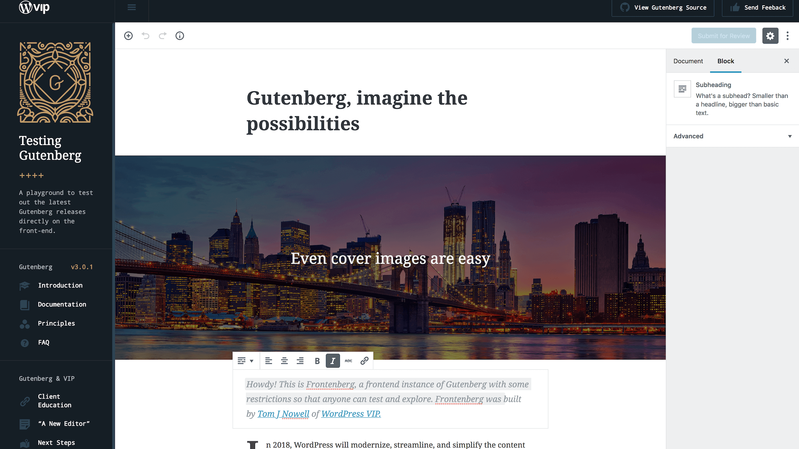Select center text alignment option
The width and height of the screenshot is (799, 449).
(x=284, y=361)
